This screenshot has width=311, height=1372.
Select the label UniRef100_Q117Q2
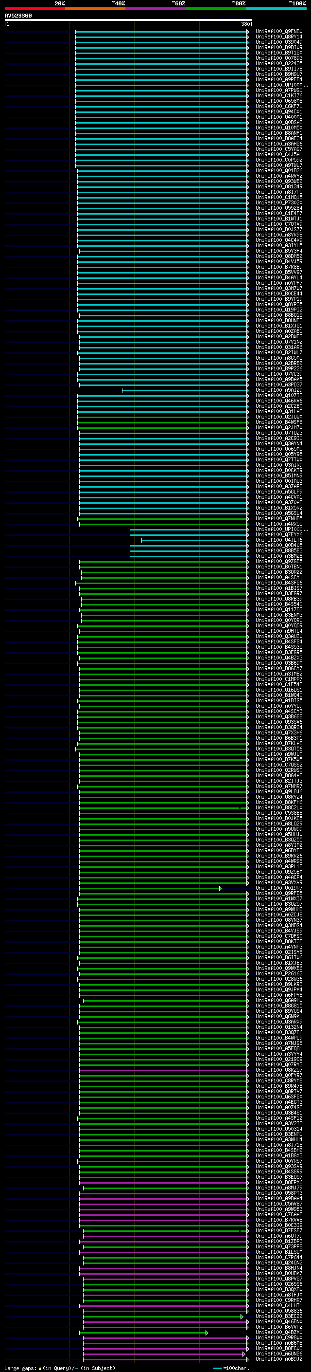[x=279, y=609]
